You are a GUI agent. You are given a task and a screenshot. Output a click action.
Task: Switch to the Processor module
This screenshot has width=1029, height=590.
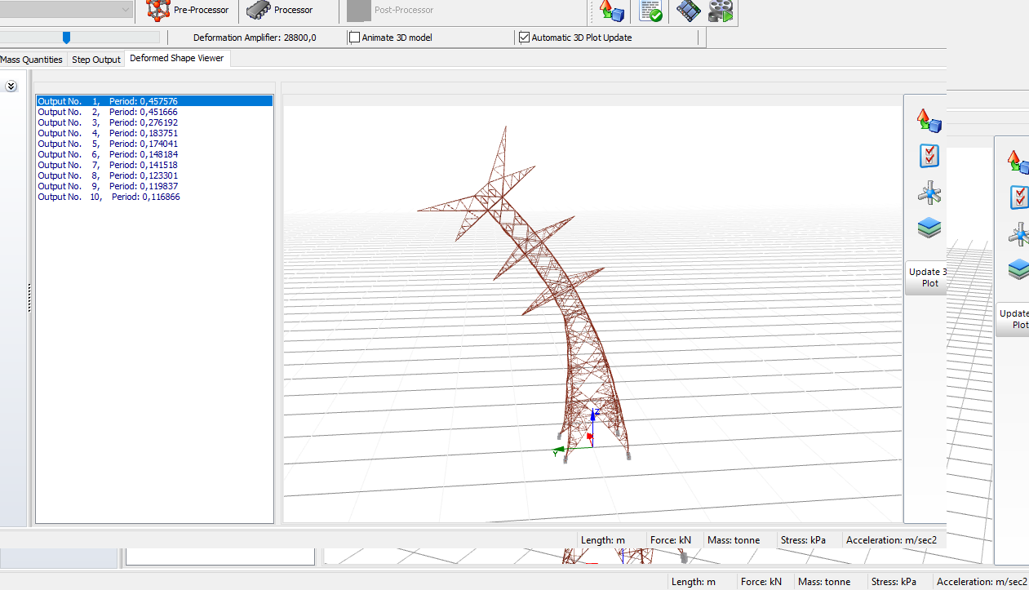[281, 11]
